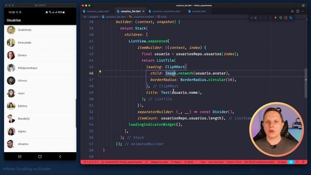The height and width of the screenshot is (175, 311).
Task: Open the editor more-actions ellipsis menu
Action: click(x=303, y=11)
